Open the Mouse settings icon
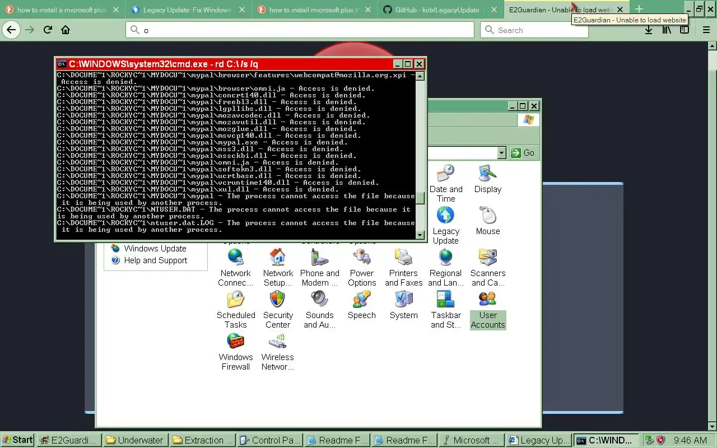The image size is (717, 448). (488, 221)
